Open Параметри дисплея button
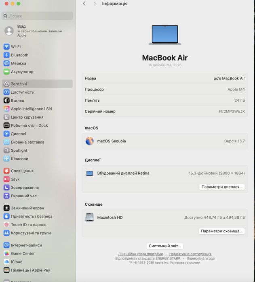This screenshot has width=255, height=282. pyautogui.click(x=222, y=187)
